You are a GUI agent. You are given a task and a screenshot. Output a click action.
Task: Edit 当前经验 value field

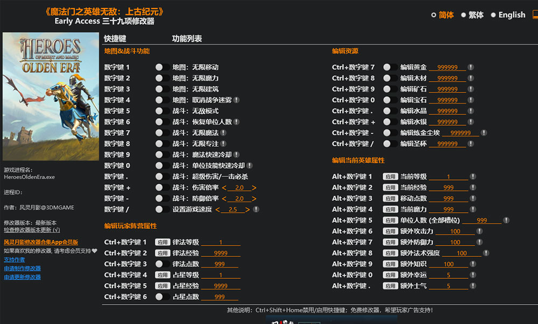449,188
